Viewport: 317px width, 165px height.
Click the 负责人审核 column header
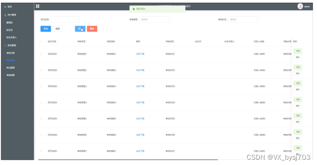(x=259, y=41)
